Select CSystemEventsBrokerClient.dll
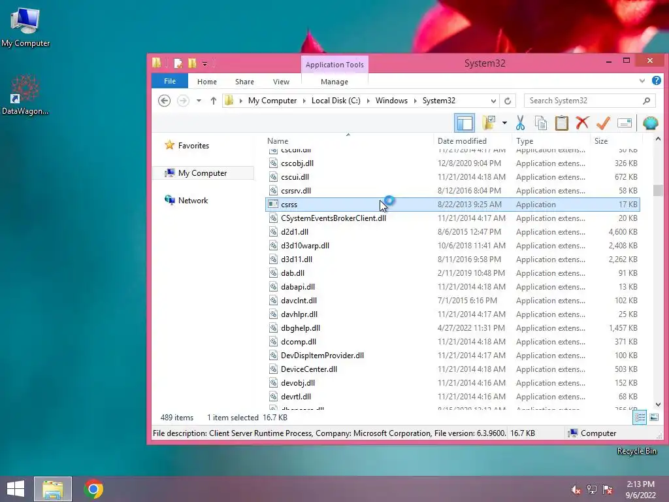669x502 pixels. 452,218
